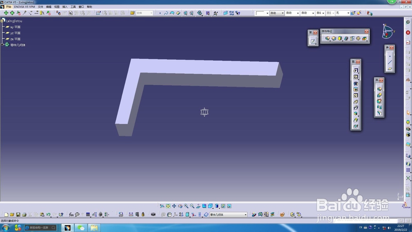The height and width of the screenshot is (232, 412).
Task: Open the color swatch dropdown in graphic properties
Action: click(262, 13)
